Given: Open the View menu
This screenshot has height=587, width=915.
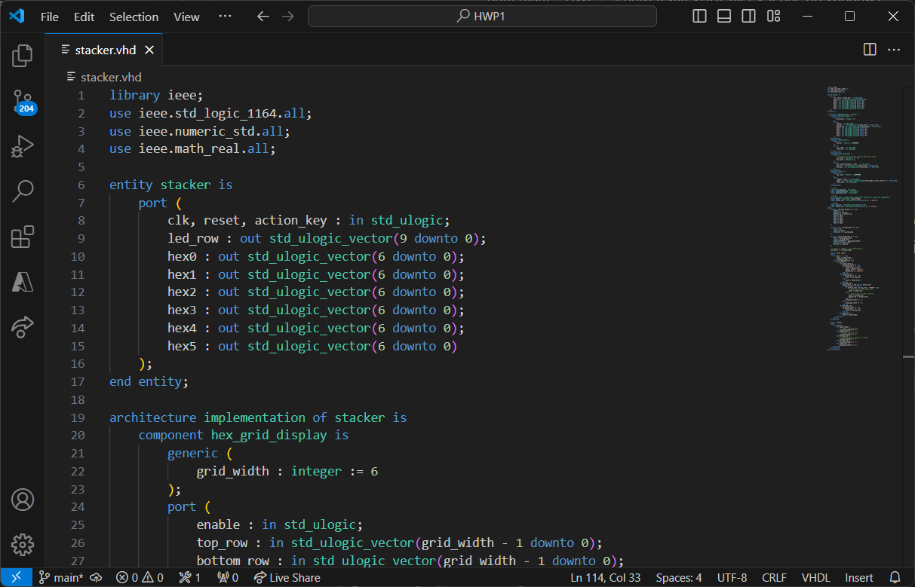Looking at the screenshot, I should [x=187, y=17].
